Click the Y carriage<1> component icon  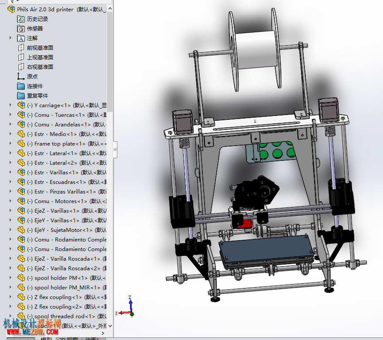[x=21, y=105]
